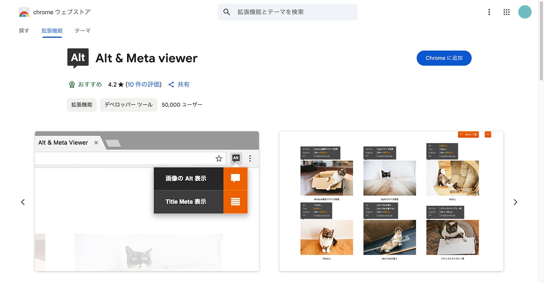The height and width of the screenshot is (283, 544).
Task: Click the 50,000 ユーザー user count text
Action: (182, 105)
